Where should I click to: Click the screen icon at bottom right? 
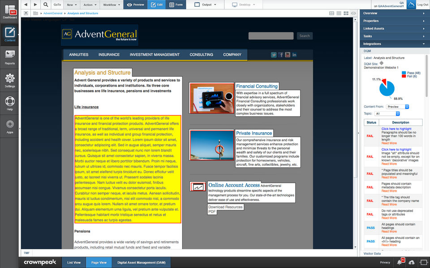[424, 262]
